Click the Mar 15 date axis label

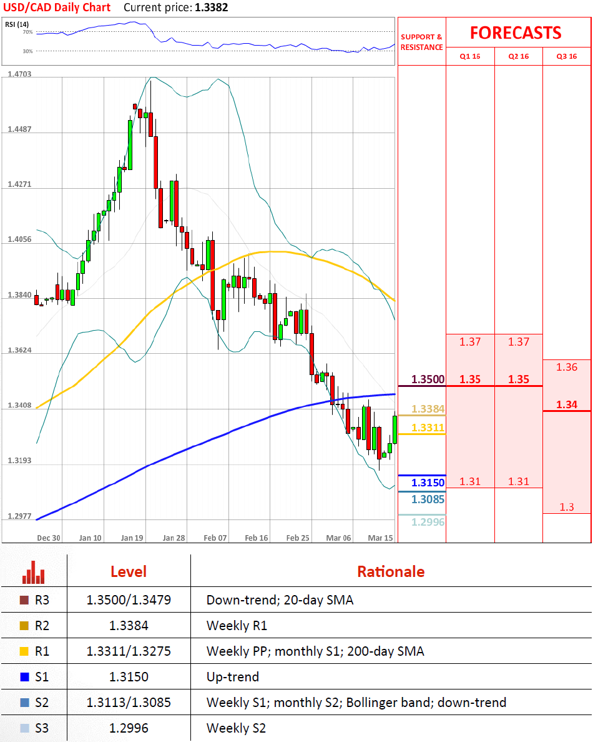(380, 538)
